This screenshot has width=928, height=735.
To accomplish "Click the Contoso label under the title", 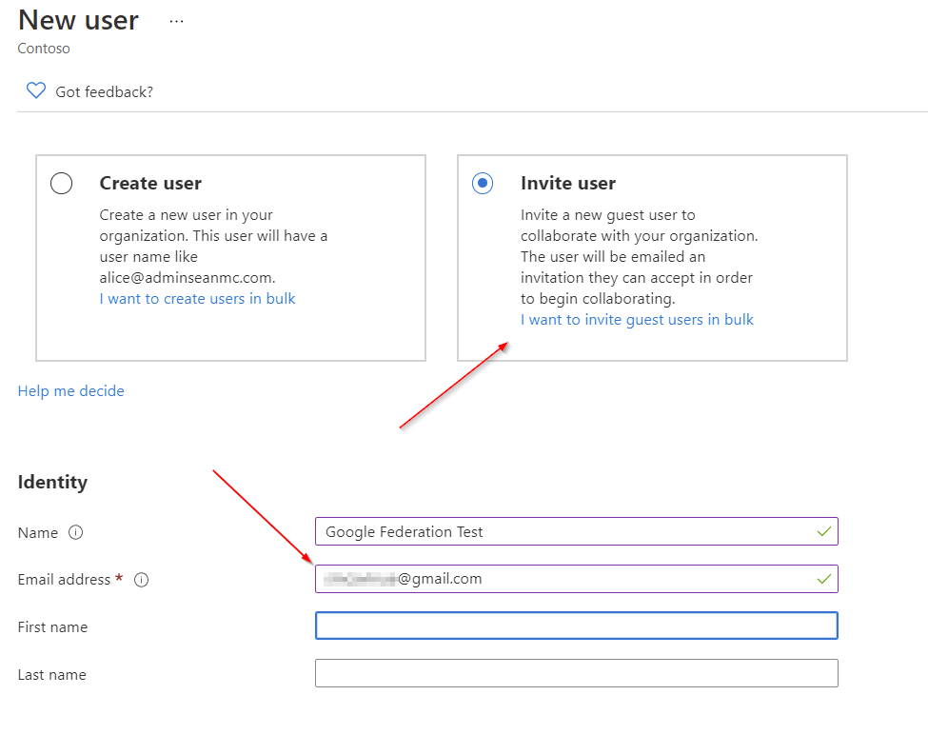I will (44, 49).
